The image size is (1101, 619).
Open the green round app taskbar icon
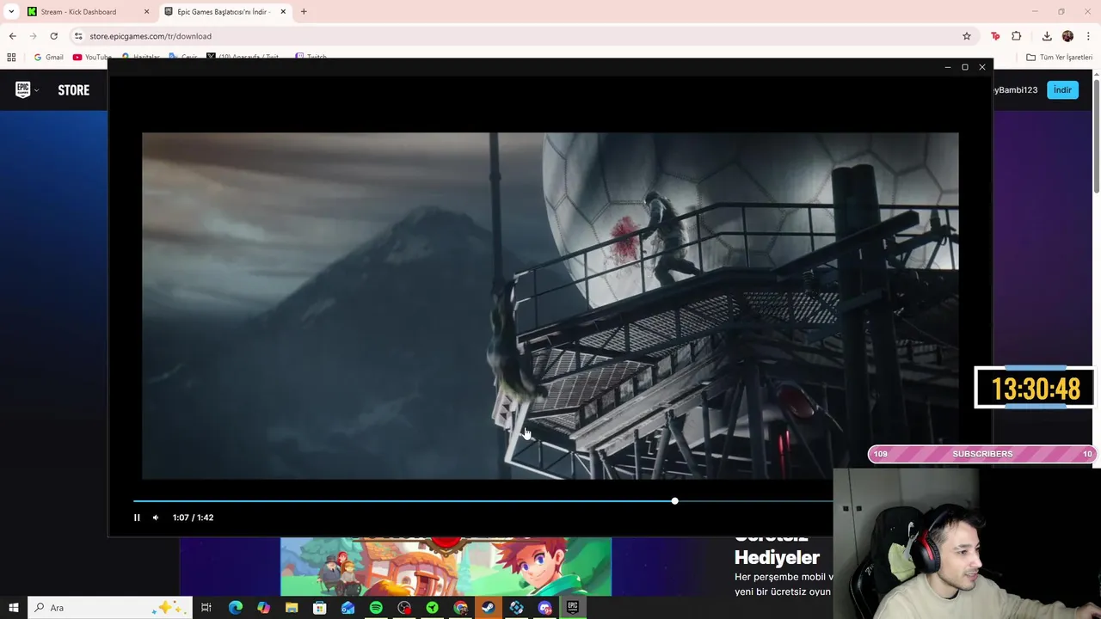[432, 608]
